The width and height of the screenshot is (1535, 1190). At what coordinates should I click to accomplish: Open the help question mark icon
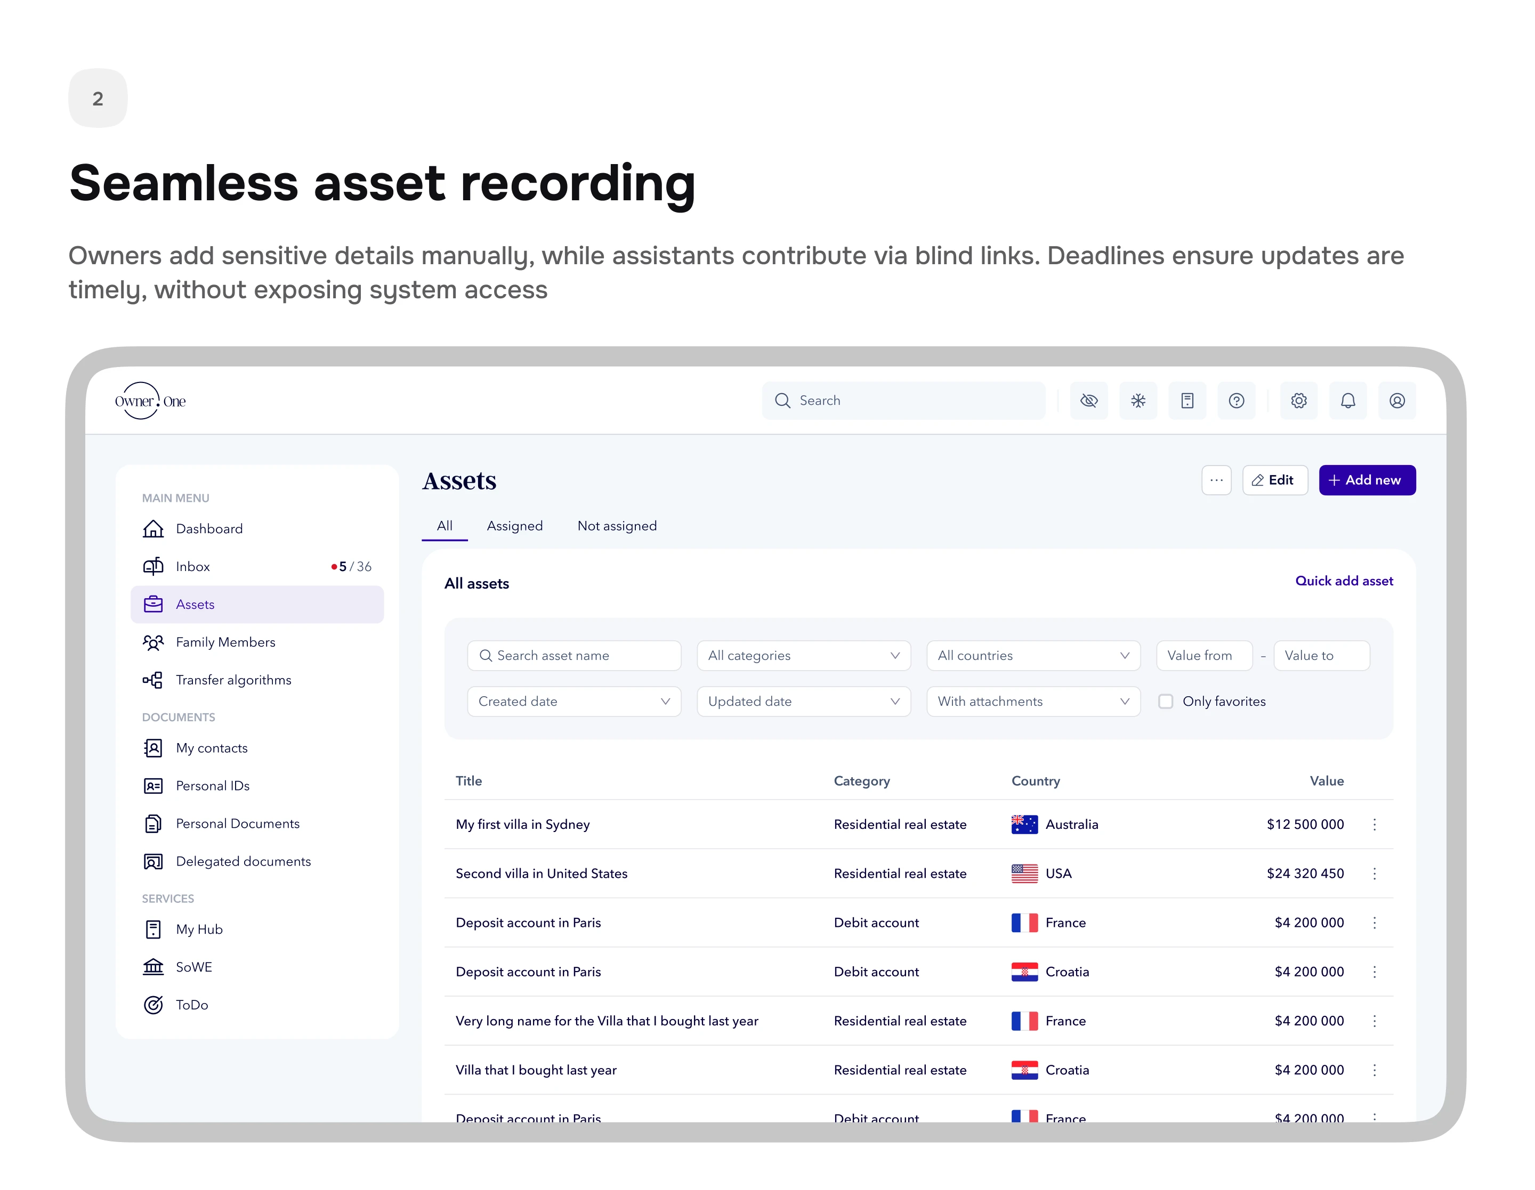pos(1237,401)
